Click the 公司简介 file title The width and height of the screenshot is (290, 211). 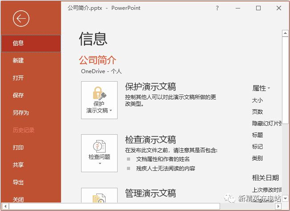click(98, 60)
